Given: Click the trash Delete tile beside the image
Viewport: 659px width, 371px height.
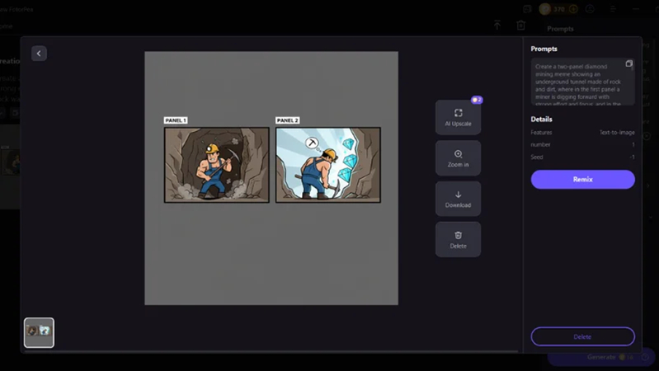Looking at the screenshot, I should pos(458,239).
